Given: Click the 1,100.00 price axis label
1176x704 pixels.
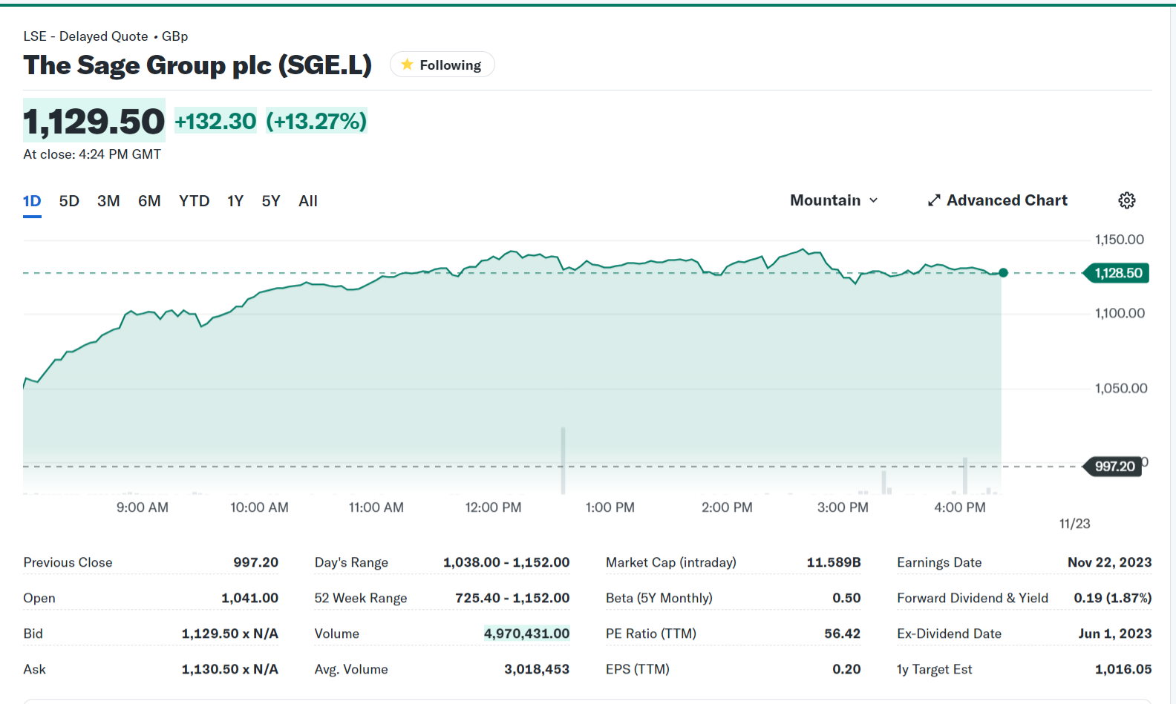Looking at the screenshot, I should coord(1120,313).
